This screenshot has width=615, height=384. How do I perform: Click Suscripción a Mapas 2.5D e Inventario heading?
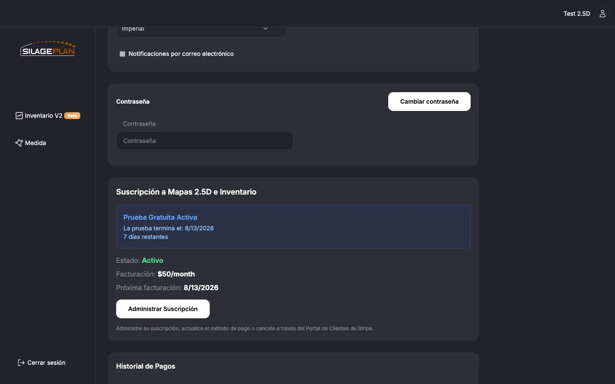pyautogui.click(x=186, y=192)
